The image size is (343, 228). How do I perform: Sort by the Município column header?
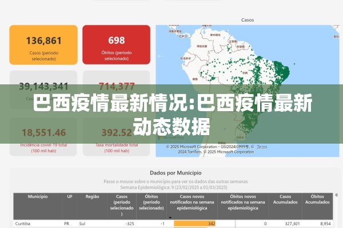[38, 197]
